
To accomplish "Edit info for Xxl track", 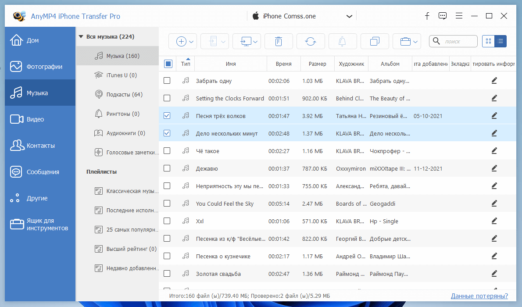I will pos(494,221).
